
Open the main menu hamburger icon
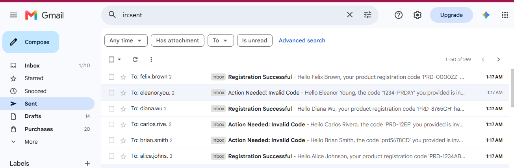tap(13, 15)
